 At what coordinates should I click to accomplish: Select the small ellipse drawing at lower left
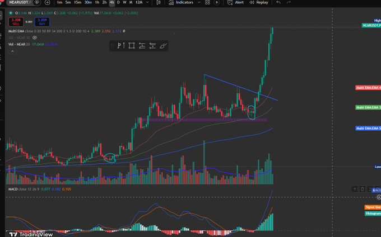click(110, 158)
